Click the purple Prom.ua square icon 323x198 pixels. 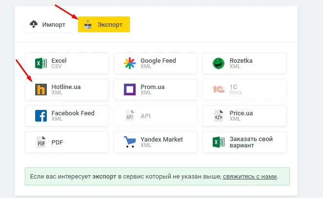coord(130,90)
